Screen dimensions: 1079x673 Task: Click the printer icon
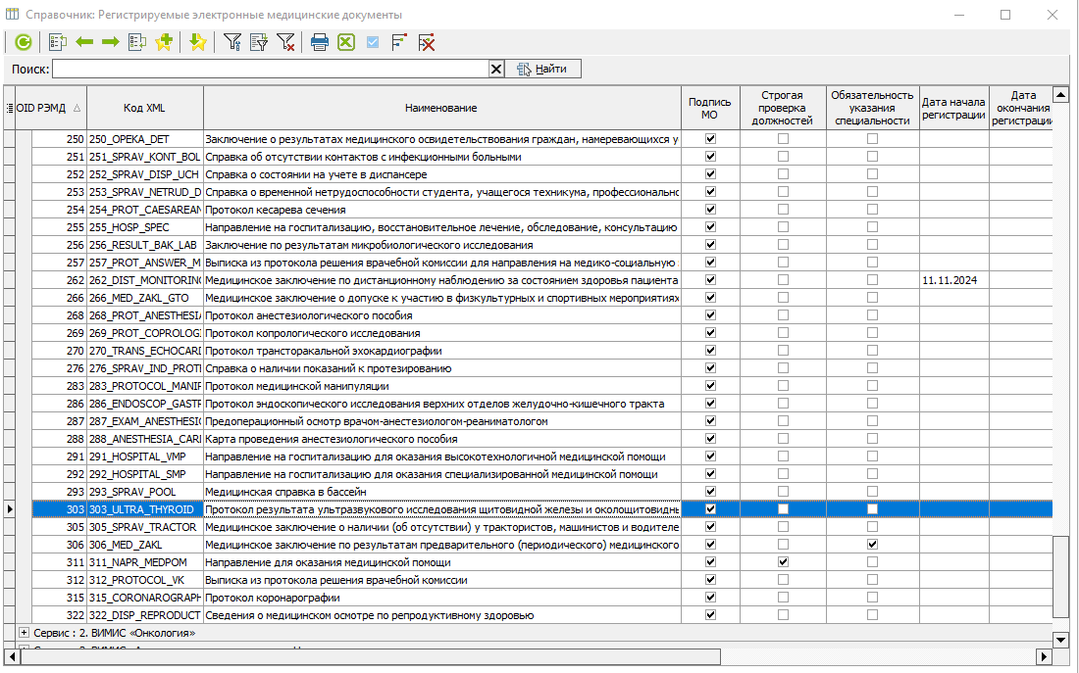(x=320, y=43)
